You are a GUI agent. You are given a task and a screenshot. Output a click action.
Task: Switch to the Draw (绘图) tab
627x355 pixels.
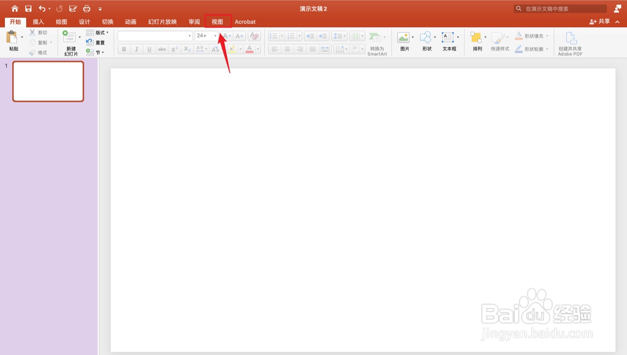pyautogui.click(x=62, y=22)
